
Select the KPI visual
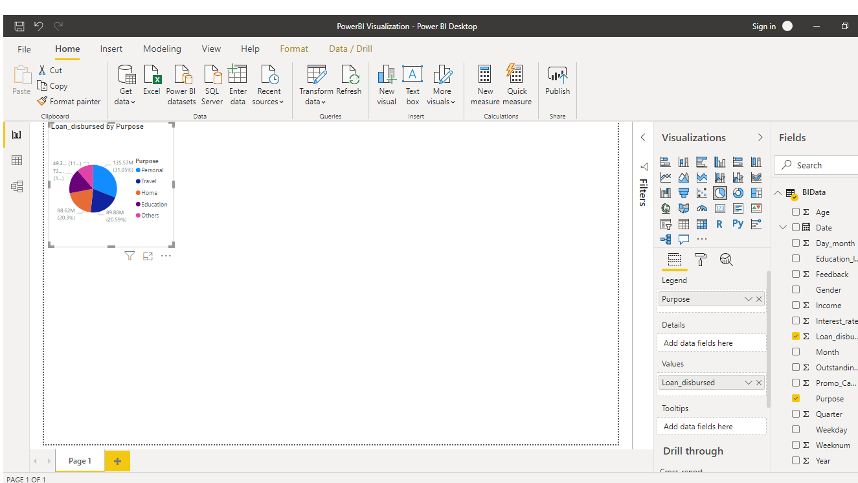coord(756,208)
